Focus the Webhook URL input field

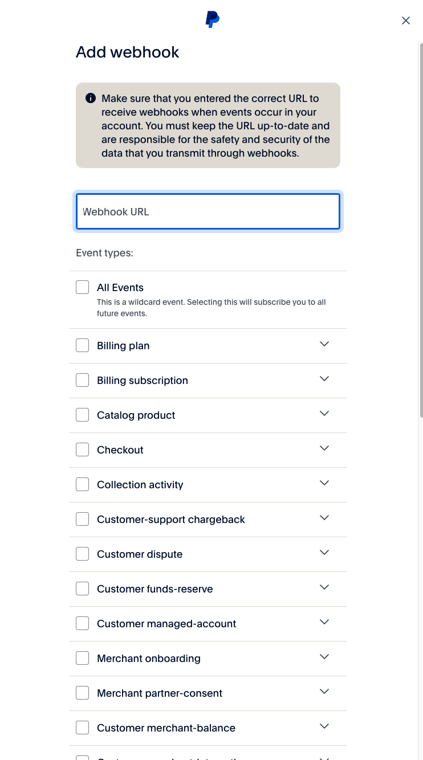tap(208, 212)
